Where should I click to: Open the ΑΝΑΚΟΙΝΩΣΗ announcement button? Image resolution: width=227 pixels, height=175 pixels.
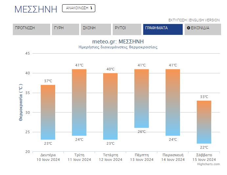[79, 8]
